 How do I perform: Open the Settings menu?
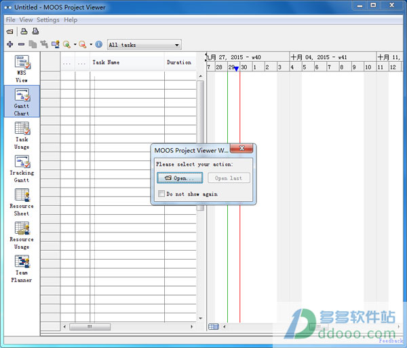[48, 20]
